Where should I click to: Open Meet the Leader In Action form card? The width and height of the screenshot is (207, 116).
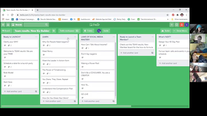(x=58, y=62)
